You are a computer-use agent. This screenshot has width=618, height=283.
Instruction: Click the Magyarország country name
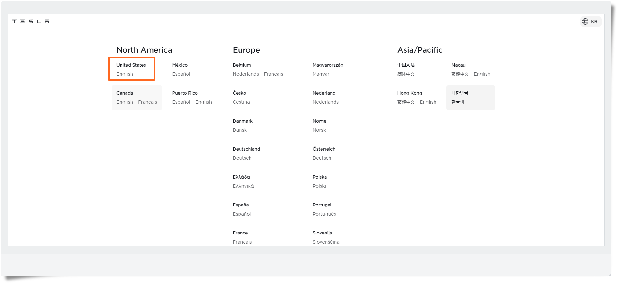(328, 65)
